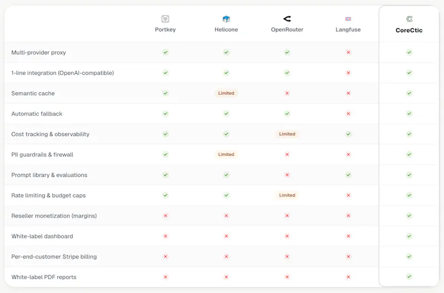Click Helicone's Limited badge for Semantic cache
444x293 pixels.
(226, 93)
